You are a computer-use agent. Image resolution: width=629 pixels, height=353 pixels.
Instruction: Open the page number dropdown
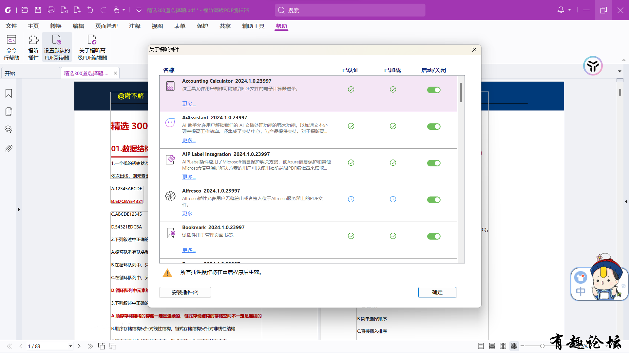pos(70,346)
